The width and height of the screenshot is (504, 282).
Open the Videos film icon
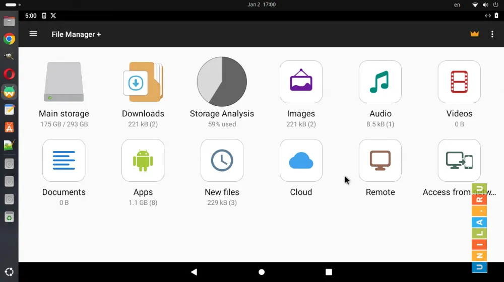pyautogui.click(x=459, y=82)
